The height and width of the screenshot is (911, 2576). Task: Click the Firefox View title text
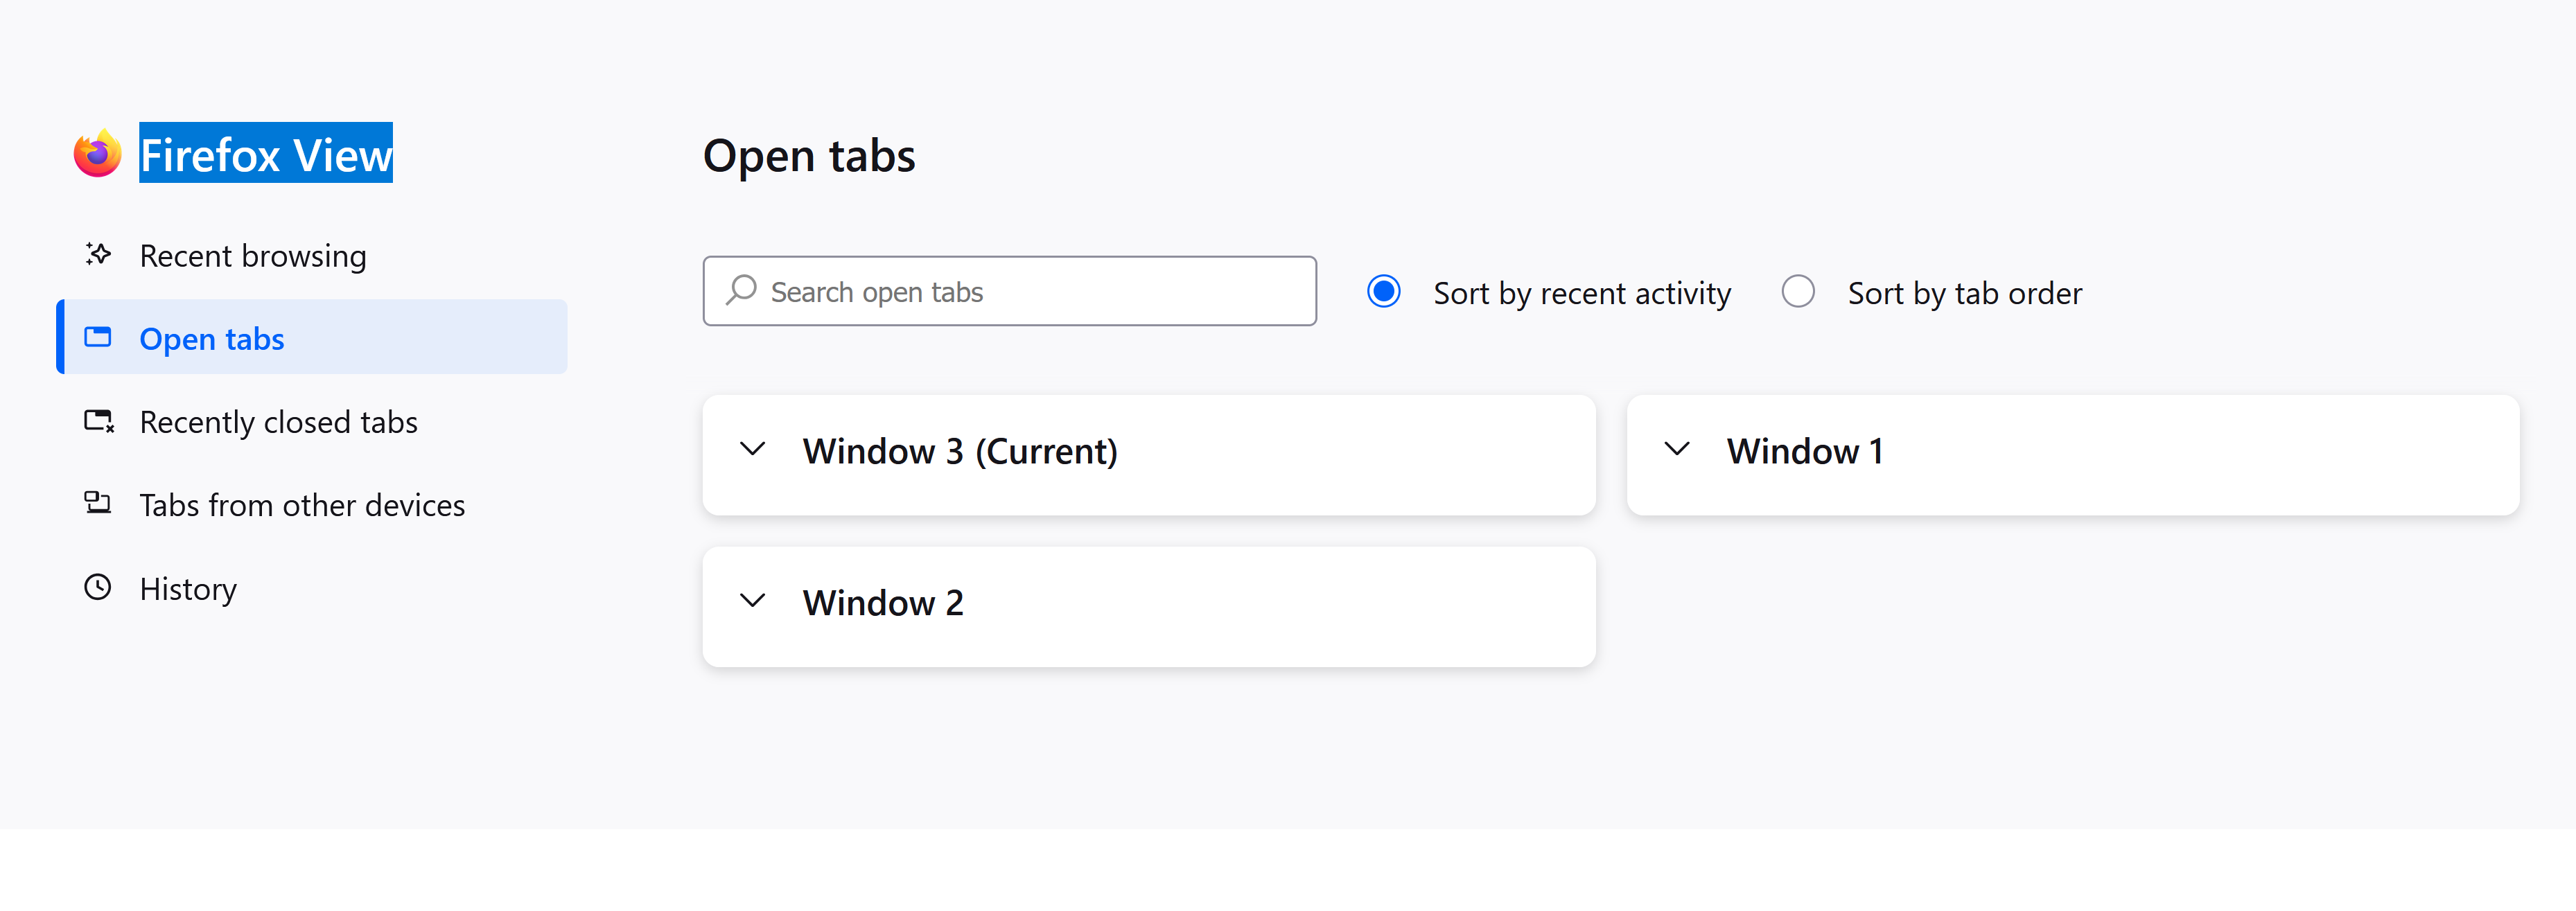265,154
